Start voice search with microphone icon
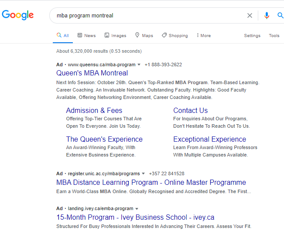This screenshot has height=238, width=284. (x=267, y=16)
